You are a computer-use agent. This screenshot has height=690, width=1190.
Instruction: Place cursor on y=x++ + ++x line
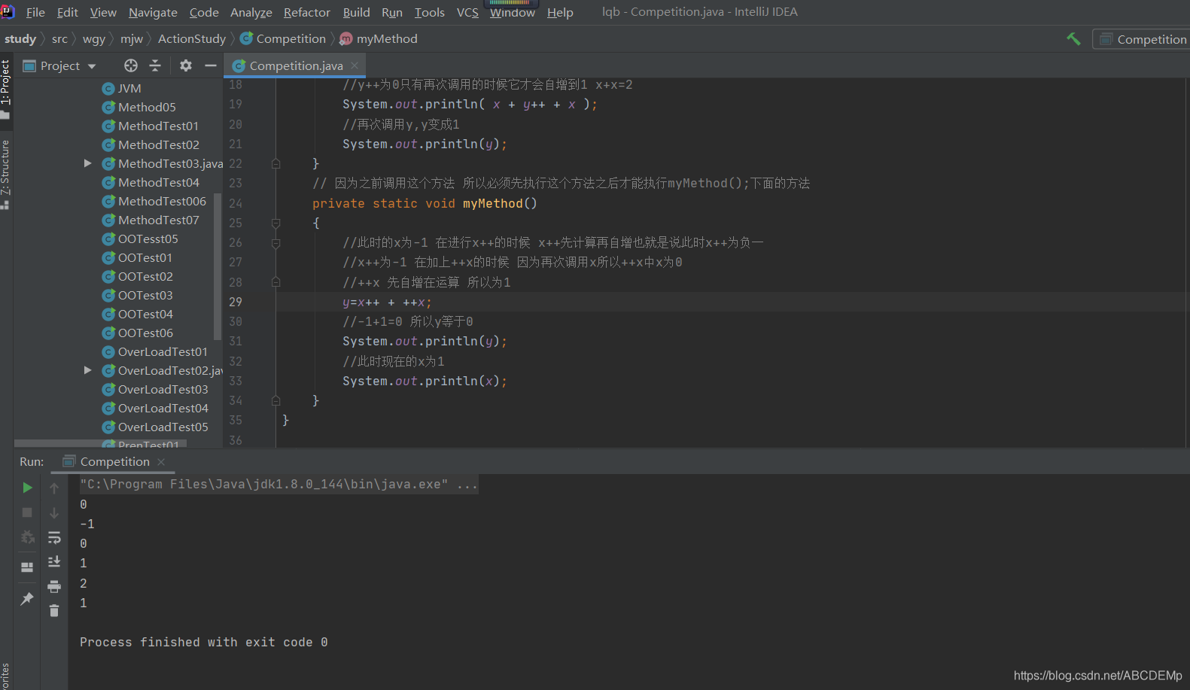(x=387, y=302)
